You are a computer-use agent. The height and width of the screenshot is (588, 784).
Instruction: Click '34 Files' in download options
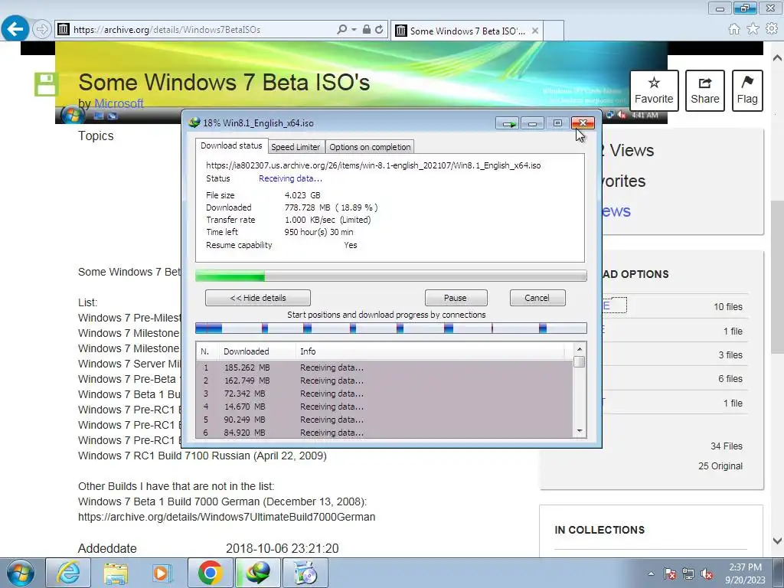[727, 446]
